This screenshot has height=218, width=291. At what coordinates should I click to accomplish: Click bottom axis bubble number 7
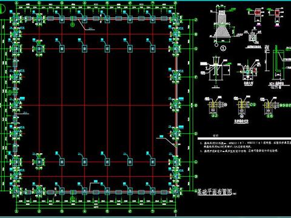coord(152,211)
